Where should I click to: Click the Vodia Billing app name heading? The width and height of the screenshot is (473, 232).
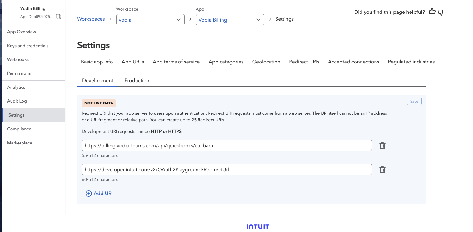pyautogui.click(x=33, y=8)
